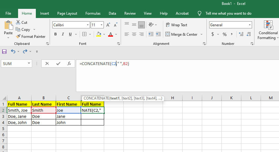Confirm formula with checkmark button
279x152 pixels.
point(58,63)
